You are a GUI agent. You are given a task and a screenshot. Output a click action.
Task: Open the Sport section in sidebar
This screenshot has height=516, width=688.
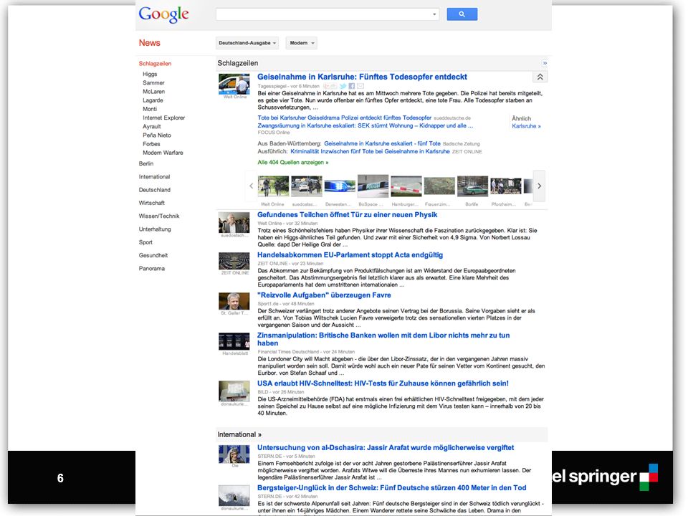click(145, 243)
